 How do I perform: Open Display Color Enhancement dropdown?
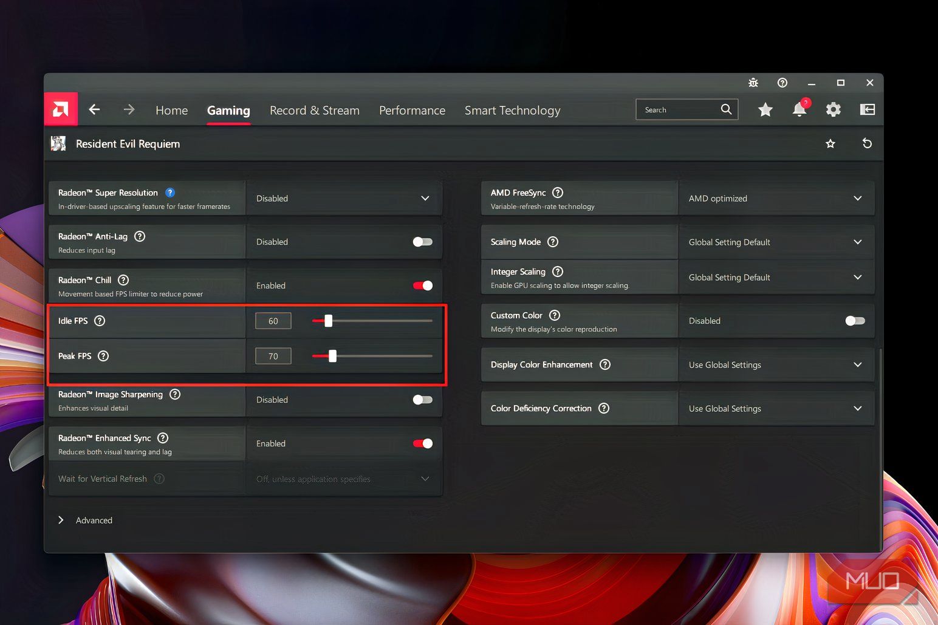point(776,365)
